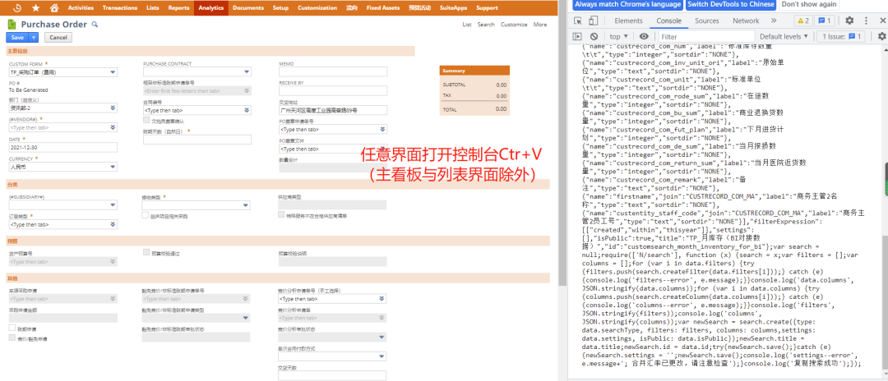Click the green Purchase Order document icon
The height and width of the screenshot is (381, 888).
click(x=12, y=25)
